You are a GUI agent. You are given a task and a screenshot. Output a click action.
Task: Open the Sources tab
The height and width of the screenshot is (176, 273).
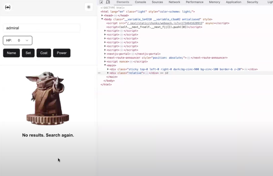157,2
